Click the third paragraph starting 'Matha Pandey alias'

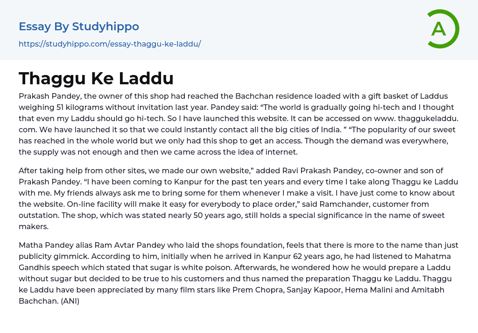[238, 273]
